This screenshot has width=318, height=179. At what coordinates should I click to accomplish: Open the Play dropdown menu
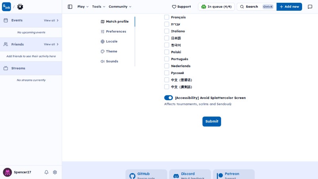coord(83,7)
